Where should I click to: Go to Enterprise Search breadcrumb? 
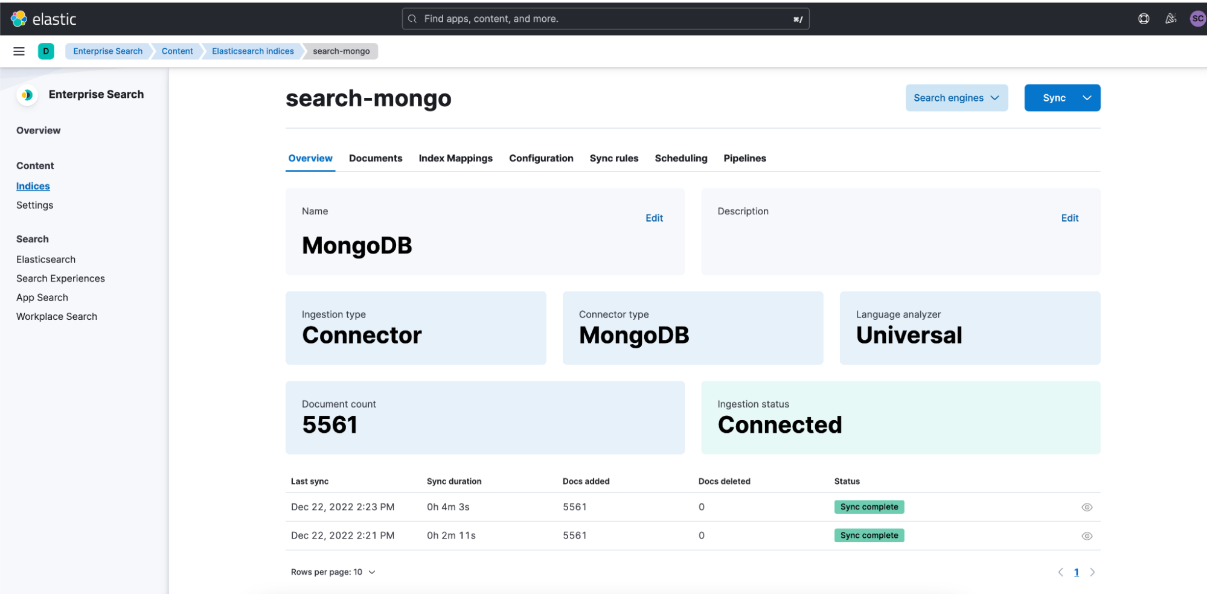[x=107, y=51]
